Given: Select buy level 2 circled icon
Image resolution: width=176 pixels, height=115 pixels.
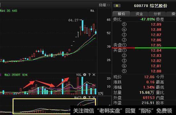Looking at the screenshot, I should click(x=124, y=56).
